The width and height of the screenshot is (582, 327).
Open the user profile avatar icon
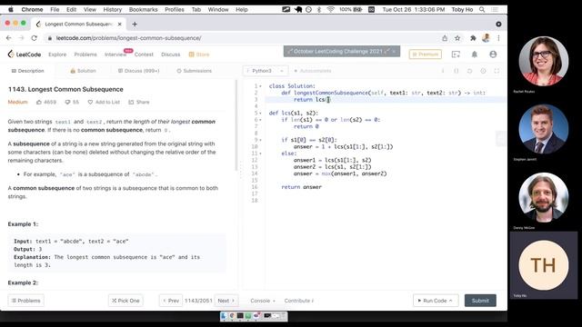click(x=493, y=54)
